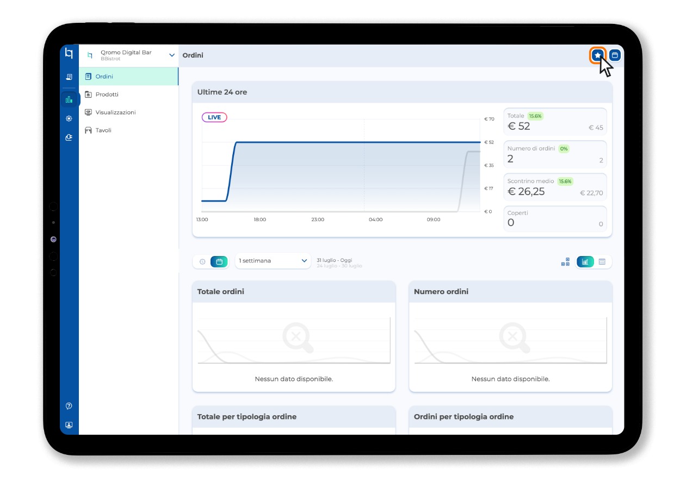Open the gear settings icon in the sidebar

coord(69,118)
